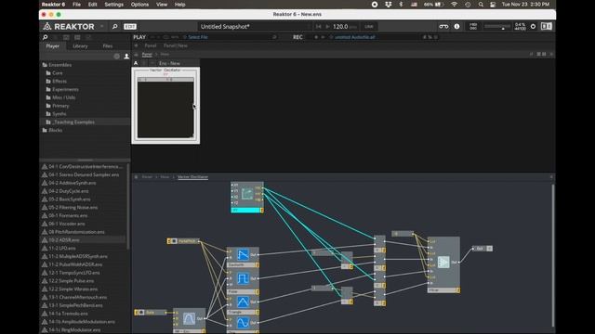
Task: Click the Panel tab label
Action: pyautogui.click(x=151, y=45)
